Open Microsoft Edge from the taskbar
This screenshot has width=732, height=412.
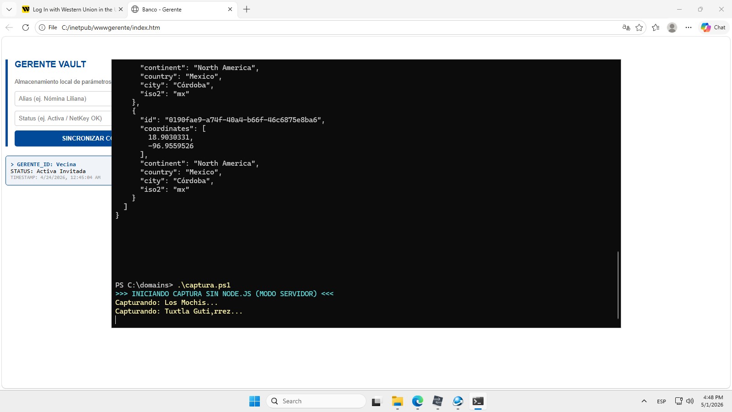(417, 401)
